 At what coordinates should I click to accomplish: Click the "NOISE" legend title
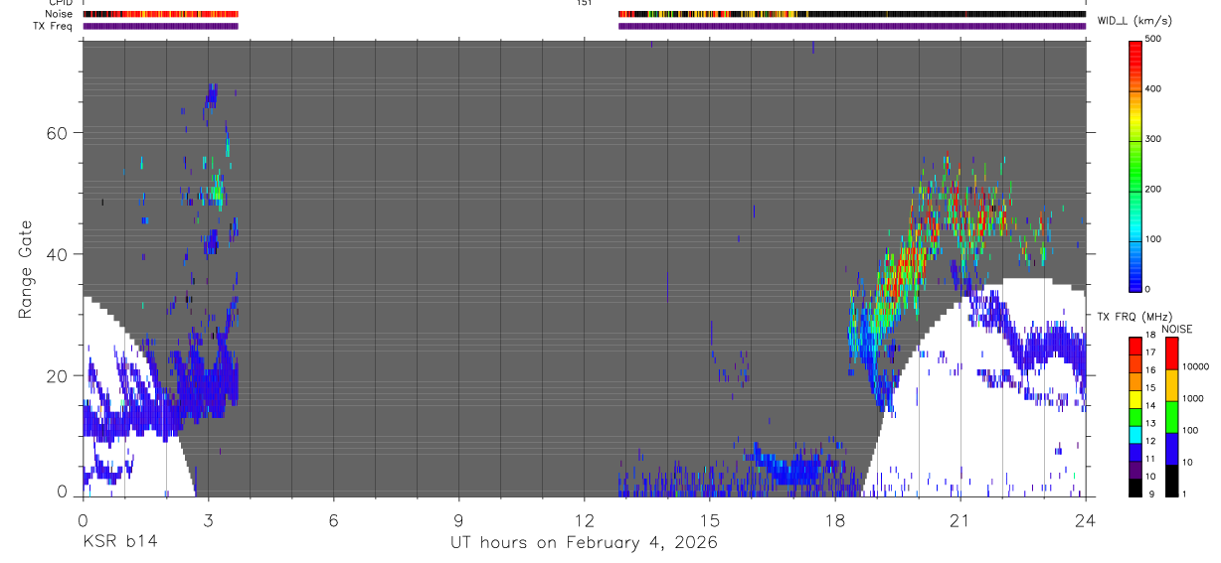point(1177,329)
